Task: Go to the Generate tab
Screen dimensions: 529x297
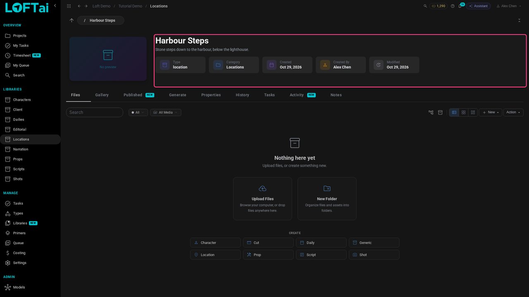Action: coord(178,95)
